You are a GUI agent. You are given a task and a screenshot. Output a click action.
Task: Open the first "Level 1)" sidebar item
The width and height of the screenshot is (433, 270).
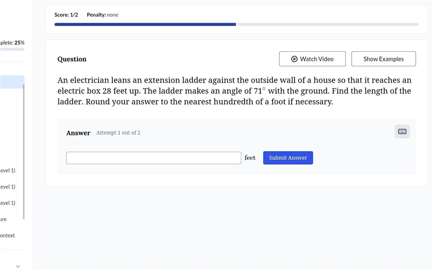[8, 170]
